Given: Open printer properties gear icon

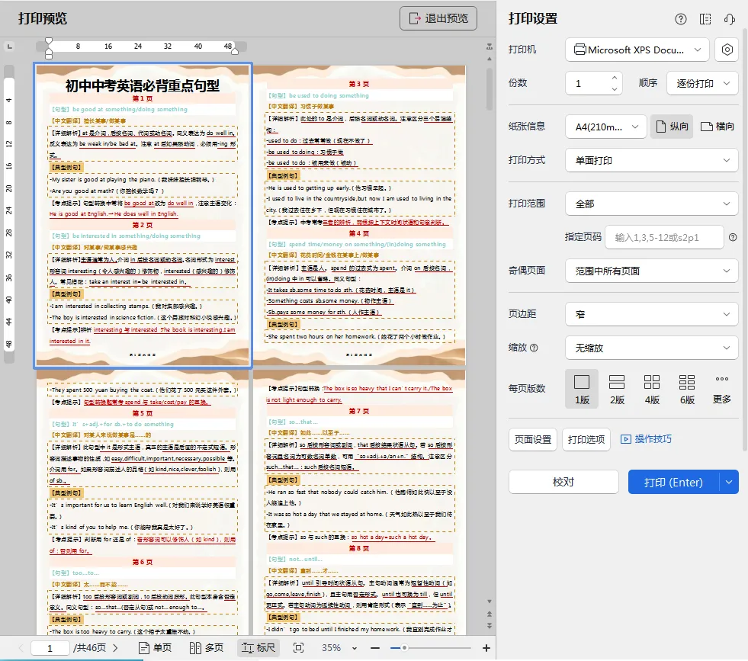Looking at the screenshot, I should pyautogui.click(x=727, y=50).
